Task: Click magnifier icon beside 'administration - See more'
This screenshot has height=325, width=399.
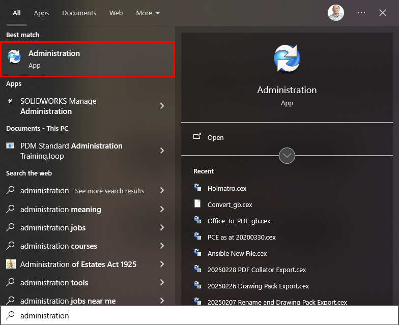Action: click(x=10, y=190)
